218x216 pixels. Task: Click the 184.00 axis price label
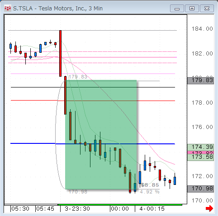point(202,29)
